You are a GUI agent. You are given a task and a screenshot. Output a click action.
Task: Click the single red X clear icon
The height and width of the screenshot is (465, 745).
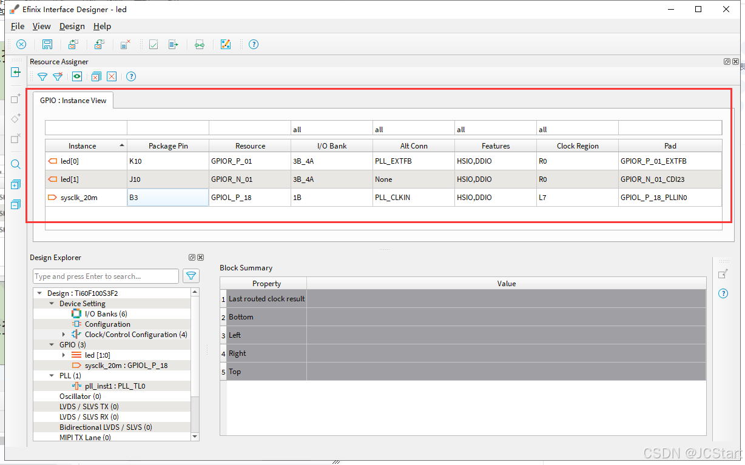[112, 76]
